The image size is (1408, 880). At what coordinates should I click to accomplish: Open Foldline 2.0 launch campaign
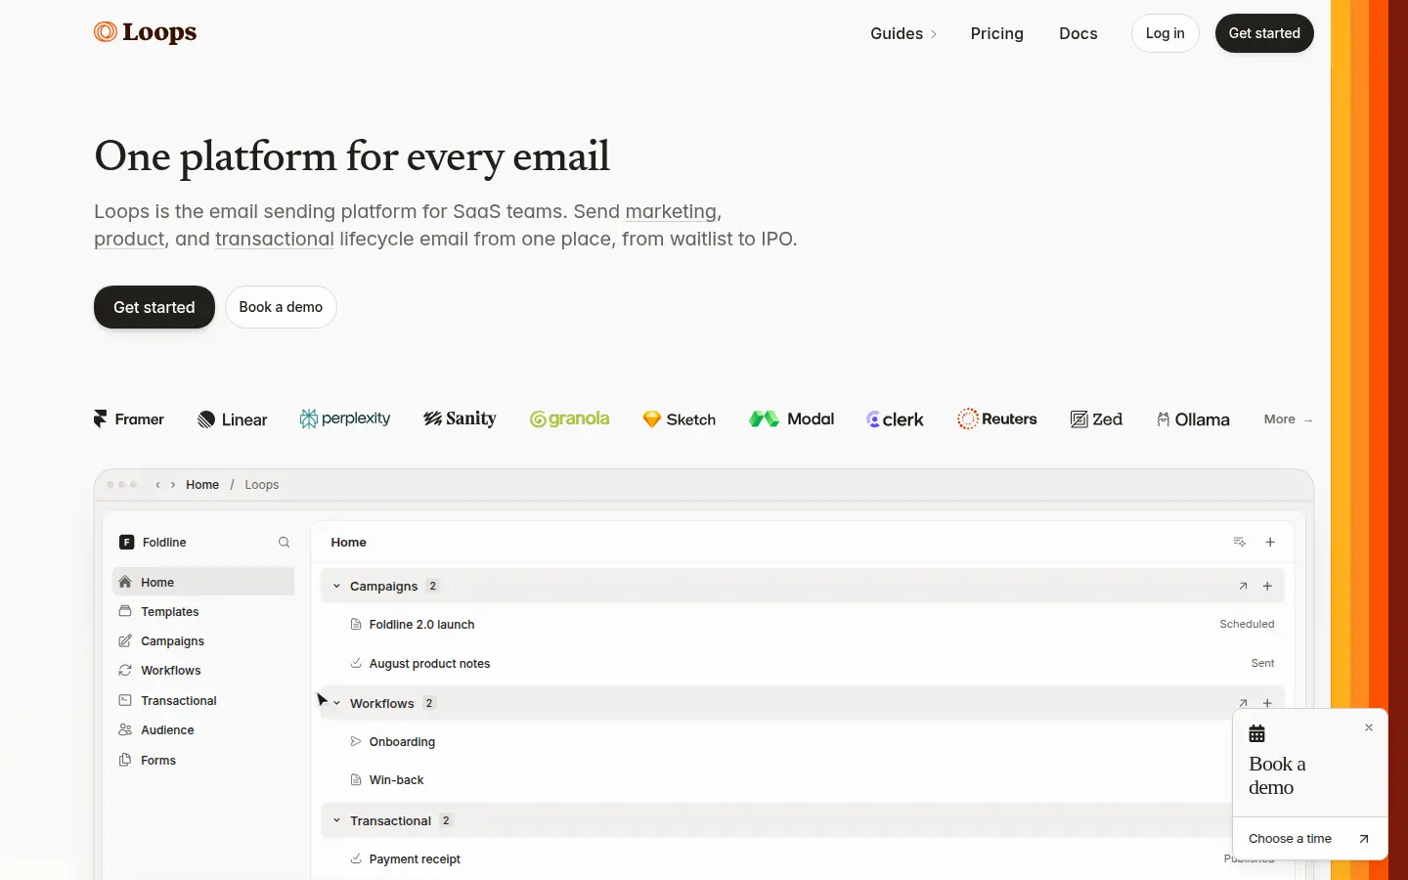click(x=802, y=625)
